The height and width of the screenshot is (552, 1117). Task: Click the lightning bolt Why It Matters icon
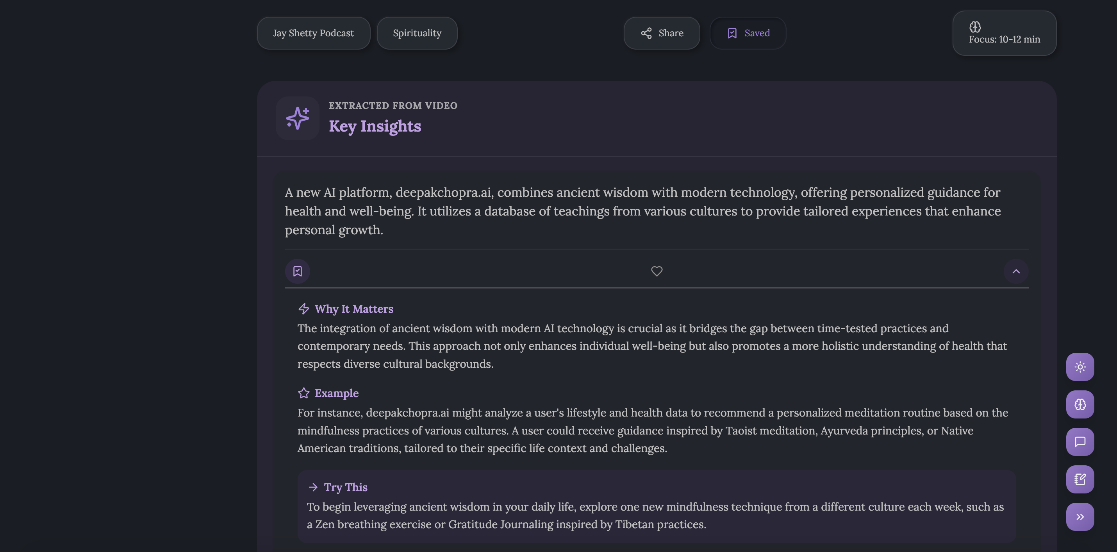tap(303, 308)
